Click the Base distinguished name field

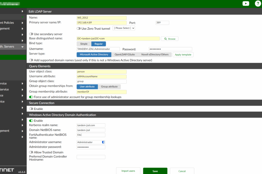118,39
